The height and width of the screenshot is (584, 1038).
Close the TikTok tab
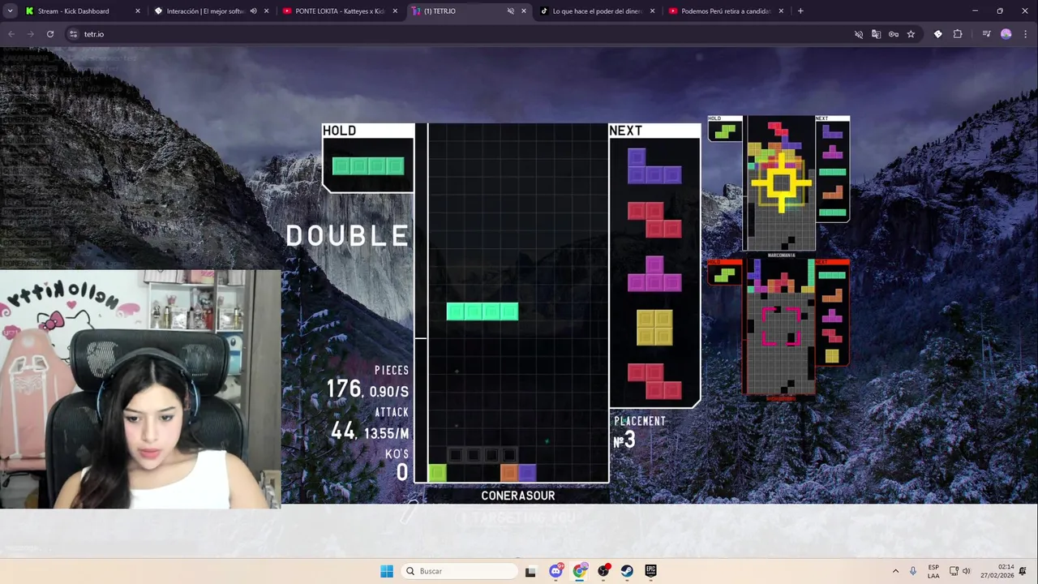pyautogui.click(x=652, y=11)
